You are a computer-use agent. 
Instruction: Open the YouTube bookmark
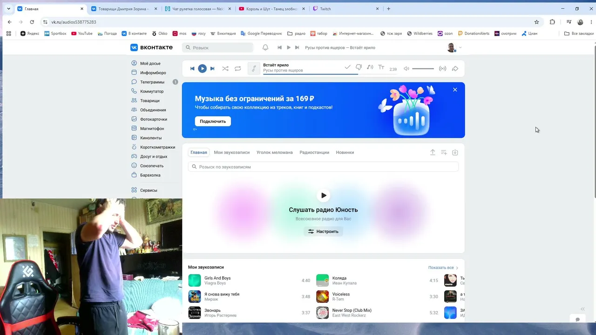coord(81,33)
